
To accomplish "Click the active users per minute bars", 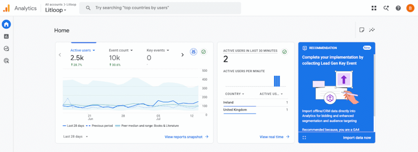I will click(277, 81).
